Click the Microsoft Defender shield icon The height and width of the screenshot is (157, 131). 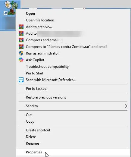[x=21, y=80]
